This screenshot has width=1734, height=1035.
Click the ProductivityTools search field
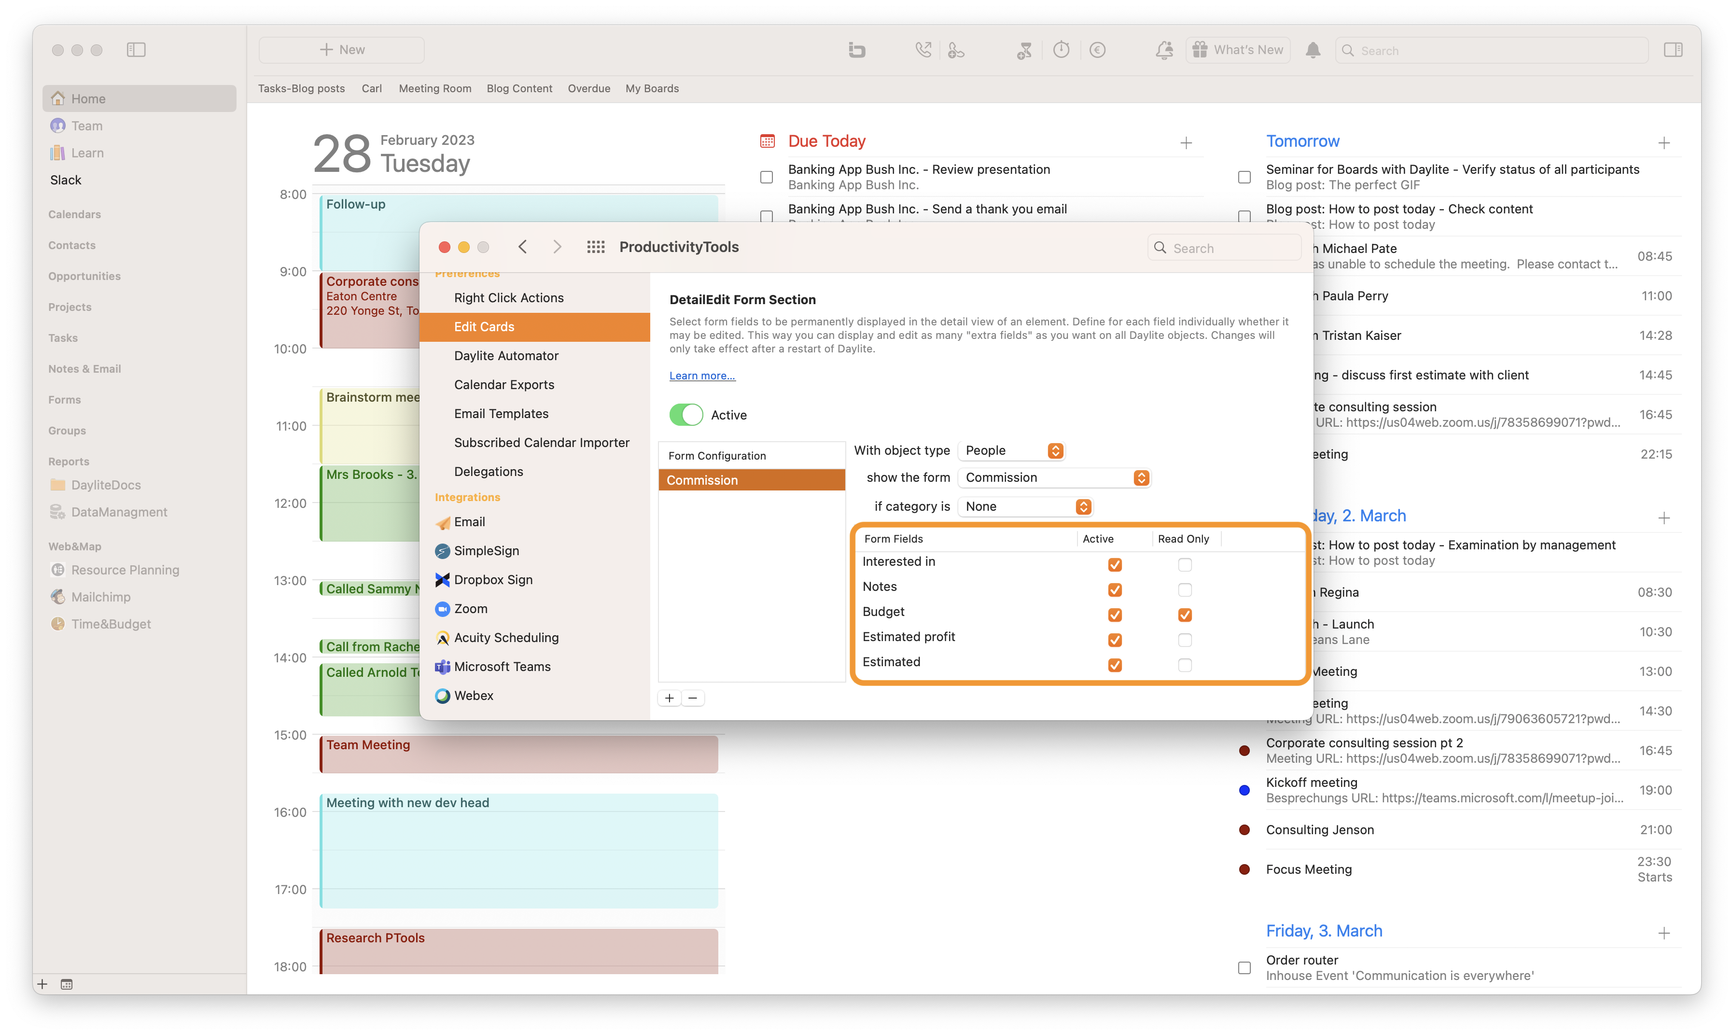click(x=1224, y=248)
